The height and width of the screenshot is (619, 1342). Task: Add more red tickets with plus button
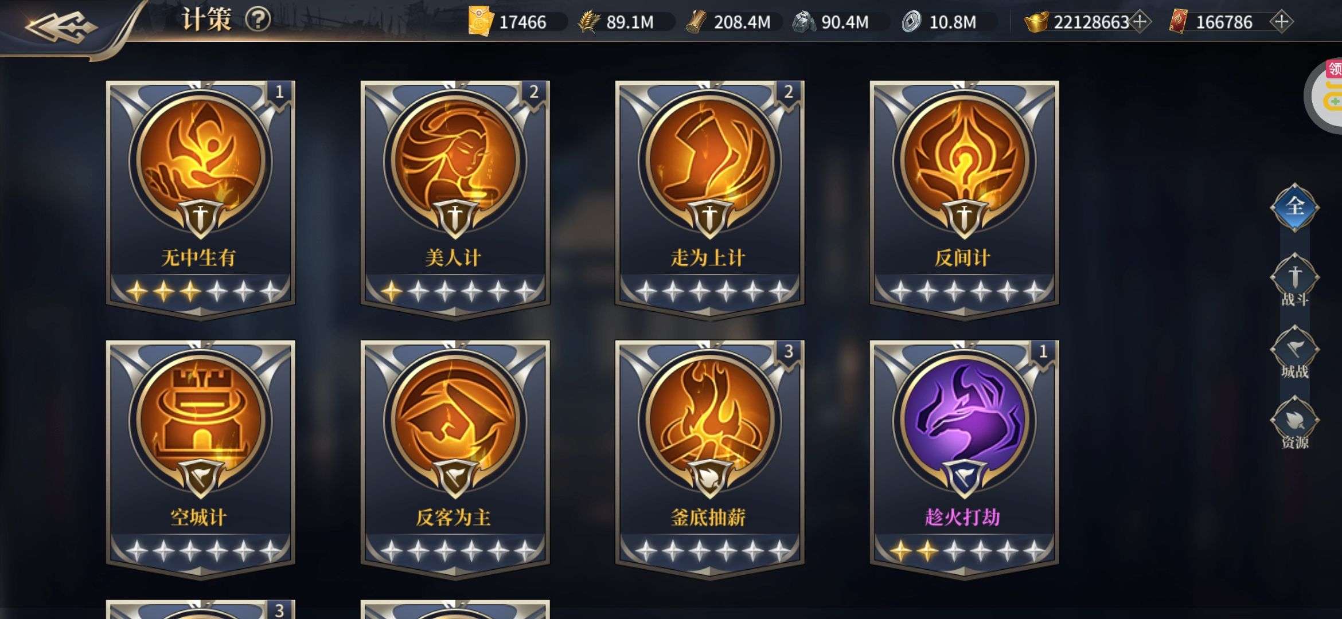[1281, 22]
